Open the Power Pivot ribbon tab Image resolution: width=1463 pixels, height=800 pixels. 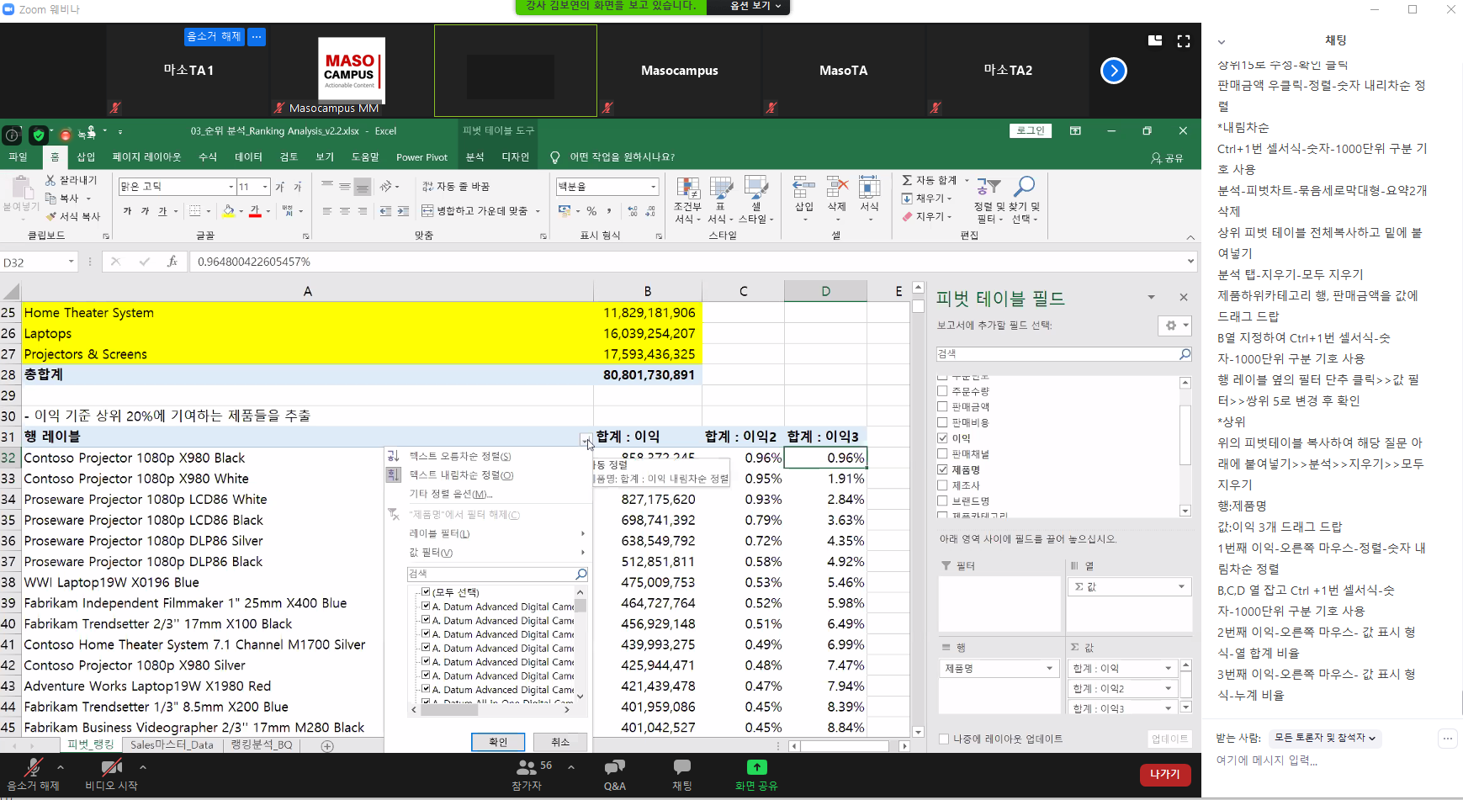click(x=421, y=157)
